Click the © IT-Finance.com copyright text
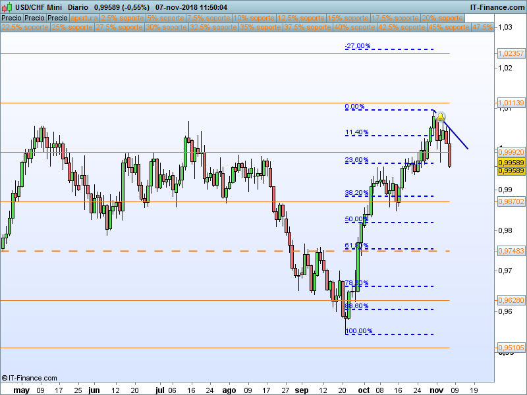527x395 pixels. point(29,378)
